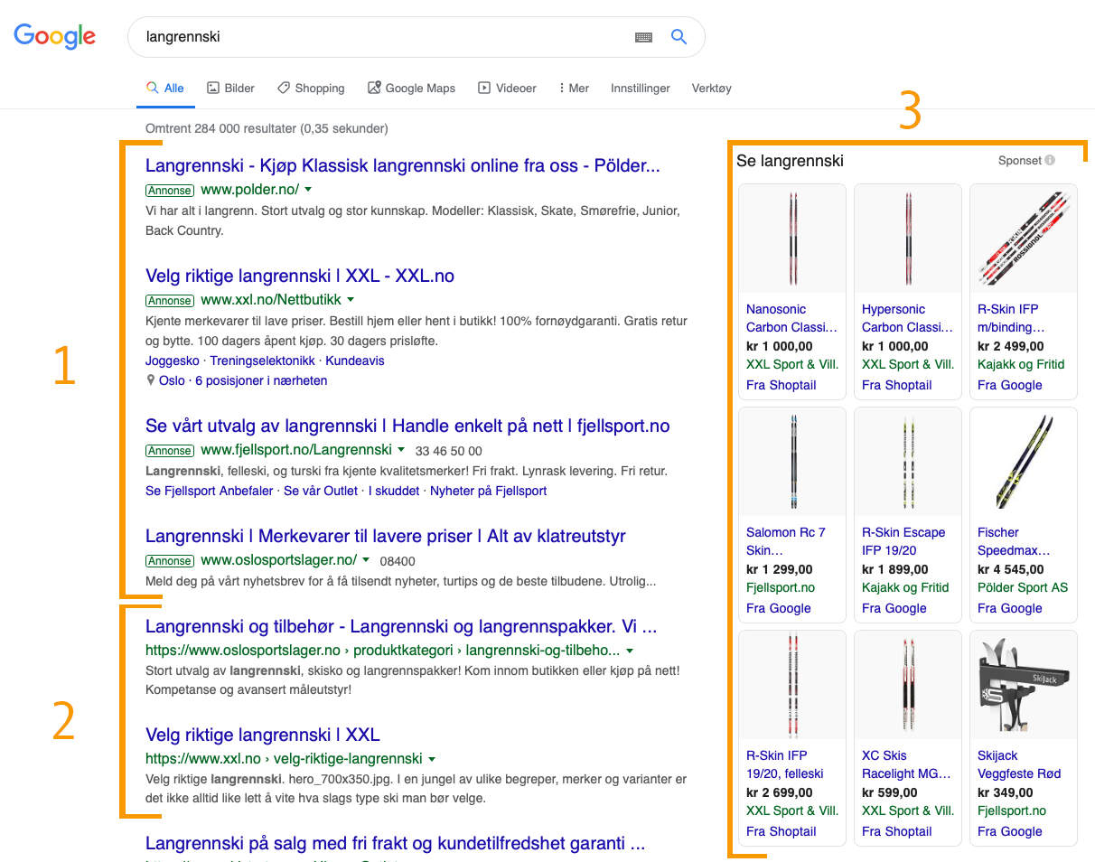
Task: Expand dropdown arrow beside xxl.no velg-riktige-langrennski URL
Action: tap(432, 759)
